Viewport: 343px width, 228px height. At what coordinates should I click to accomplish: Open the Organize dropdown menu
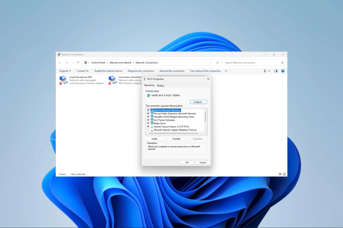click(x=65, y=71)
